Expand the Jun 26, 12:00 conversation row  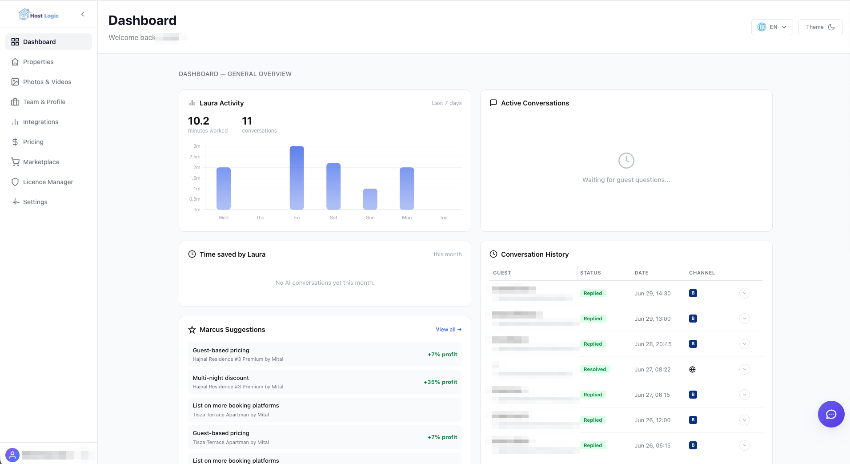click(745, 420)
